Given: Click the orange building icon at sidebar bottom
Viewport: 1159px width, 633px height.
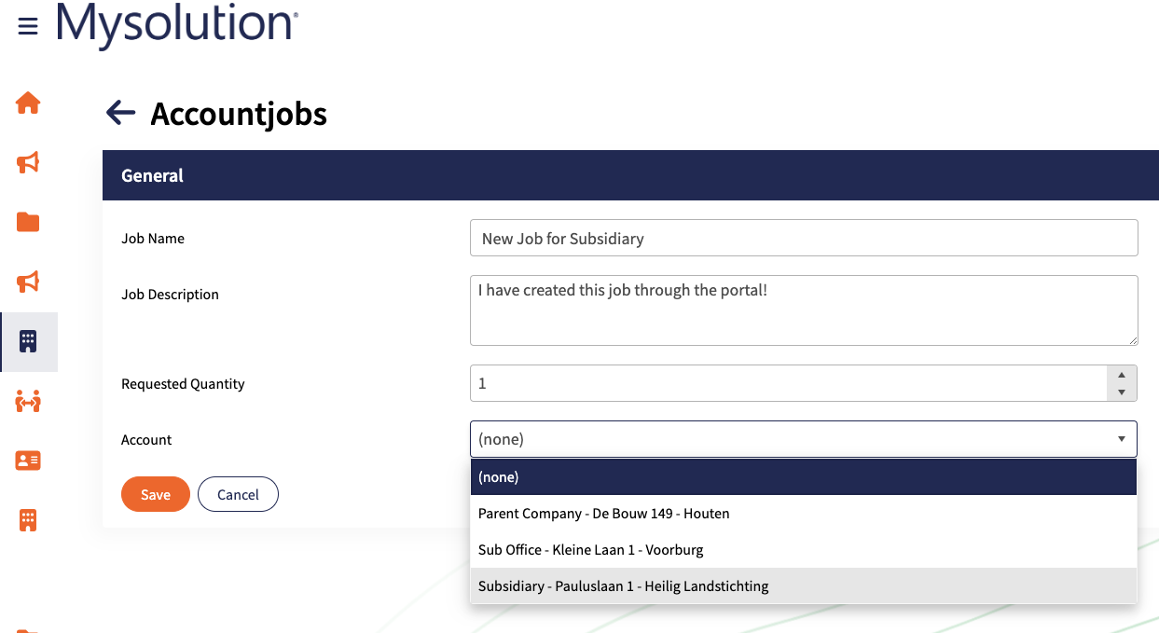Looking at the screenshot, I should tap(28, 520).
